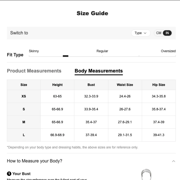Screen dimensions: 180x180
Task: Select the XS size row
Action: (91, 96)
